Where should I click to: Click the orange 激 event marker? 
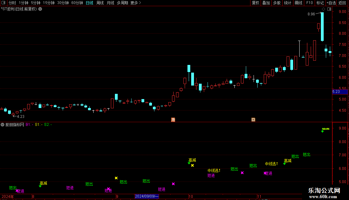pos(173,120)
